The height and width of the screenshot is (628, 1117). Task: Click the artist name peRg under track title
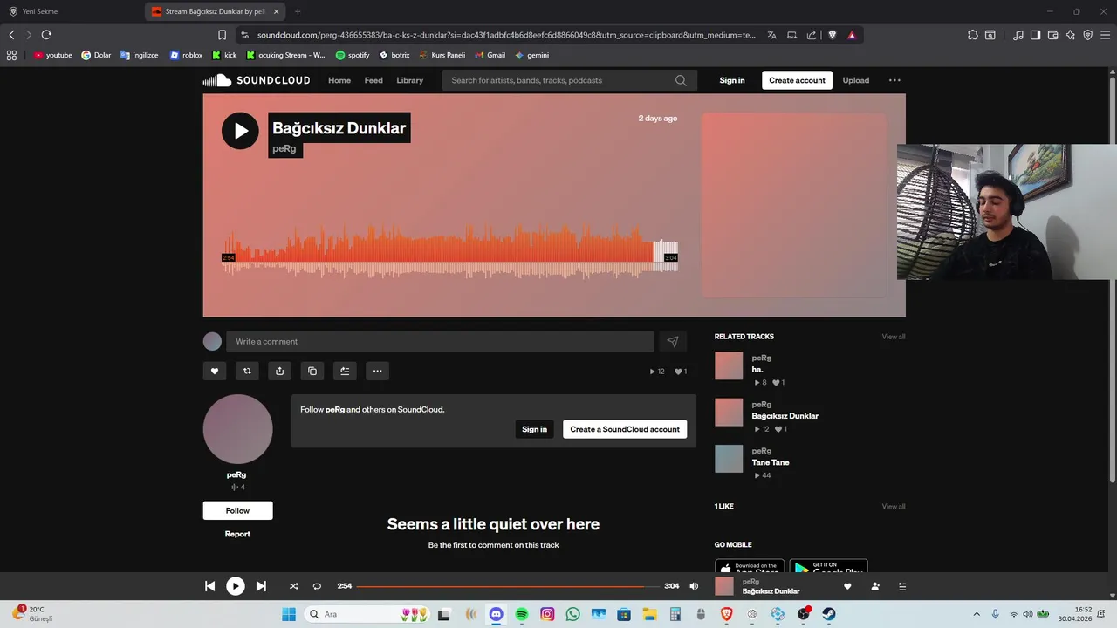click(x=284, y=149)
